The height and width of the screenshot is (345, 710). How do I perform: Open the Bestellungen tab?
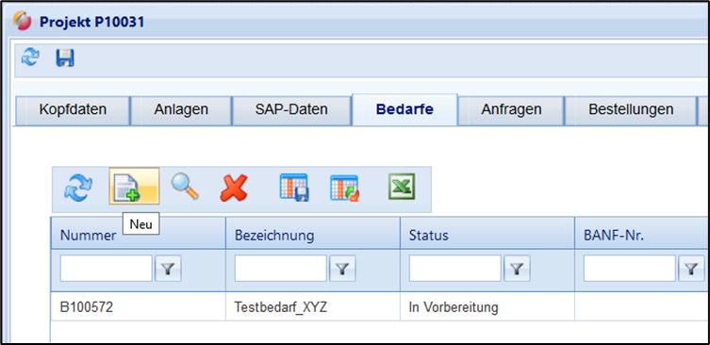tap(631, 110)
